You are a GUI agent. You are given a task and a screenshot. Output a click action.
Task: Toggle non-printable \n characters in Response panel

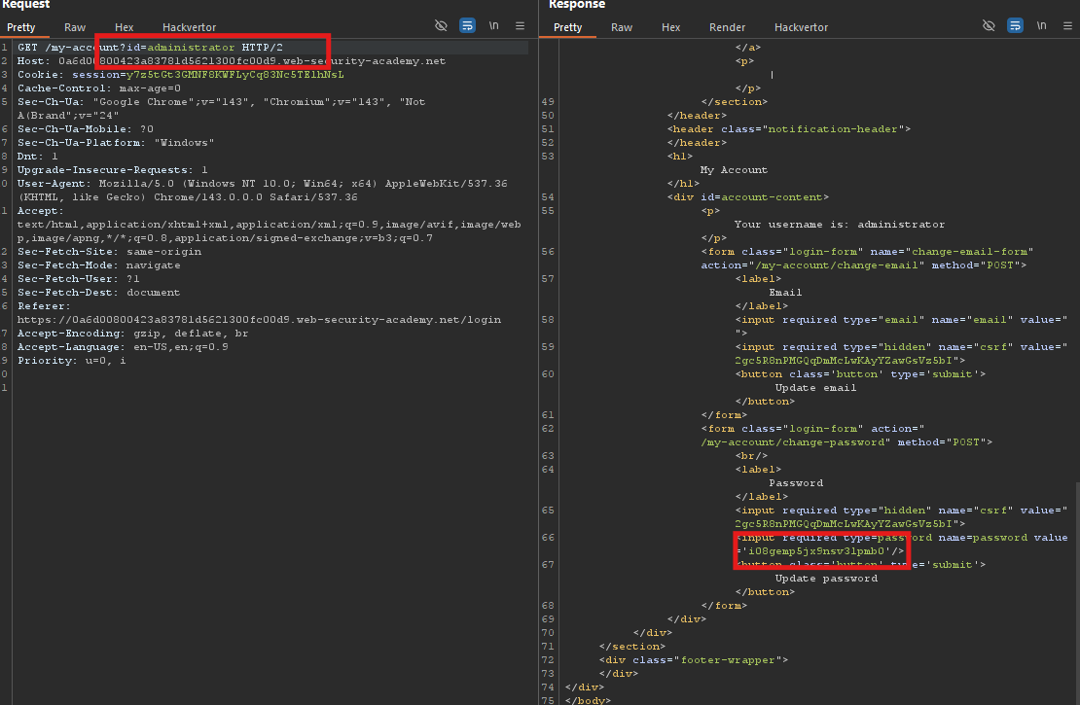click(1041, 25)
